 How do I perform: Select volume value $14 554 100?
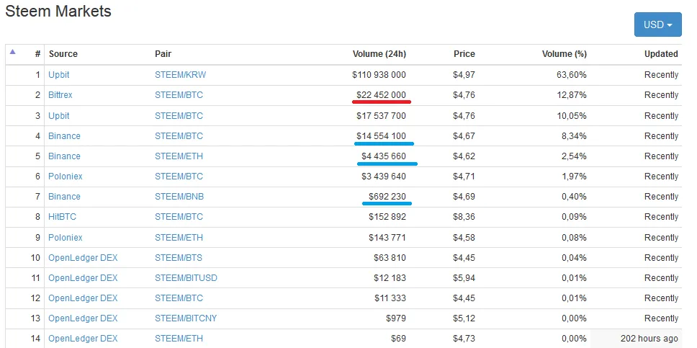382,135
